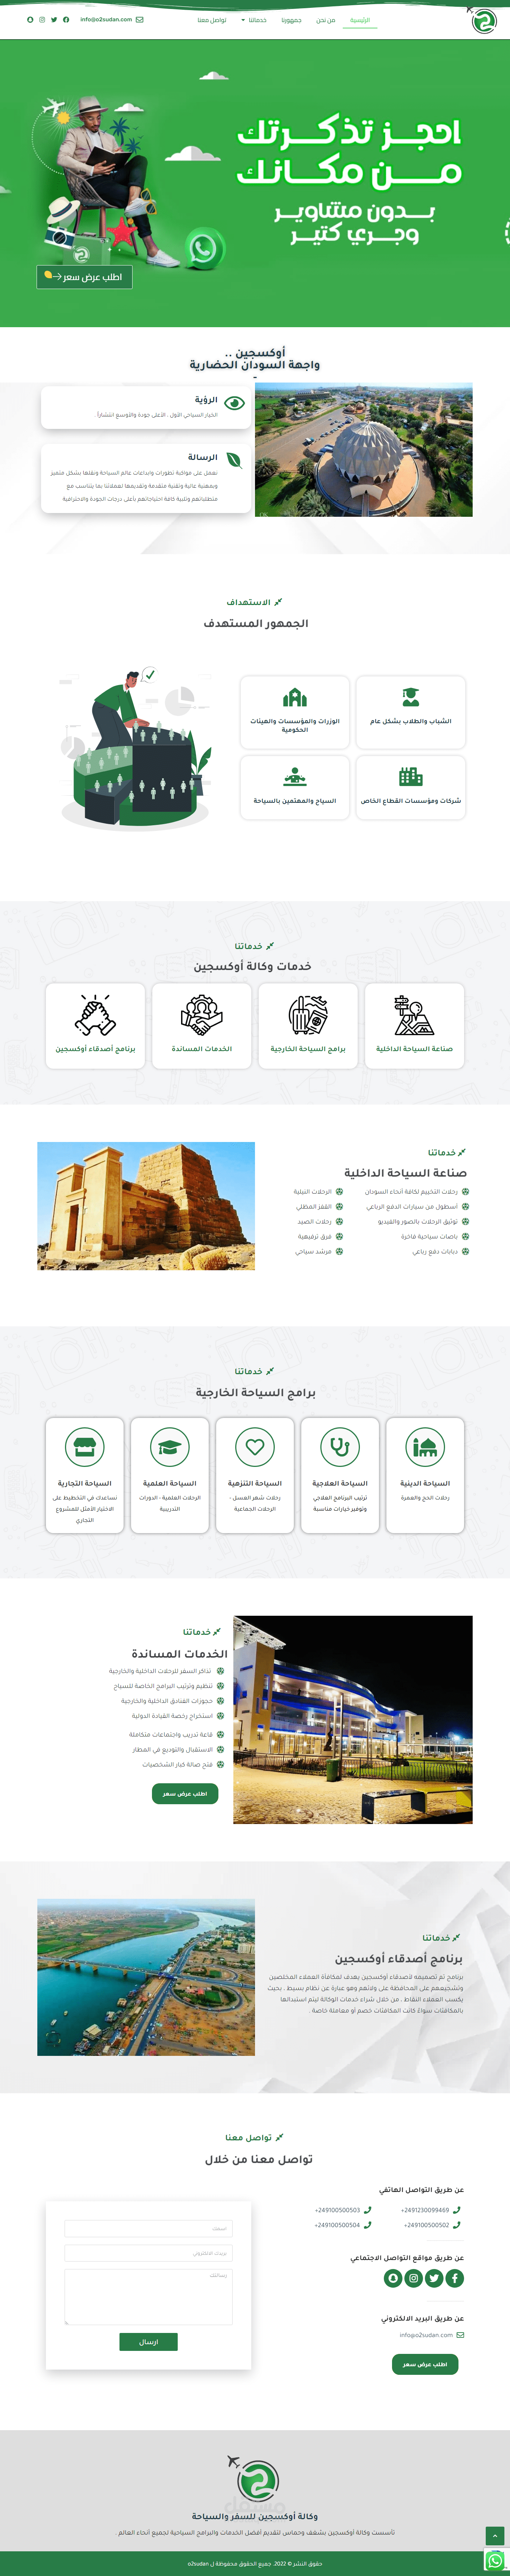Focus the message textarea in the contact form
This screenshot has height=2576, width=510.
[149, 2297]
